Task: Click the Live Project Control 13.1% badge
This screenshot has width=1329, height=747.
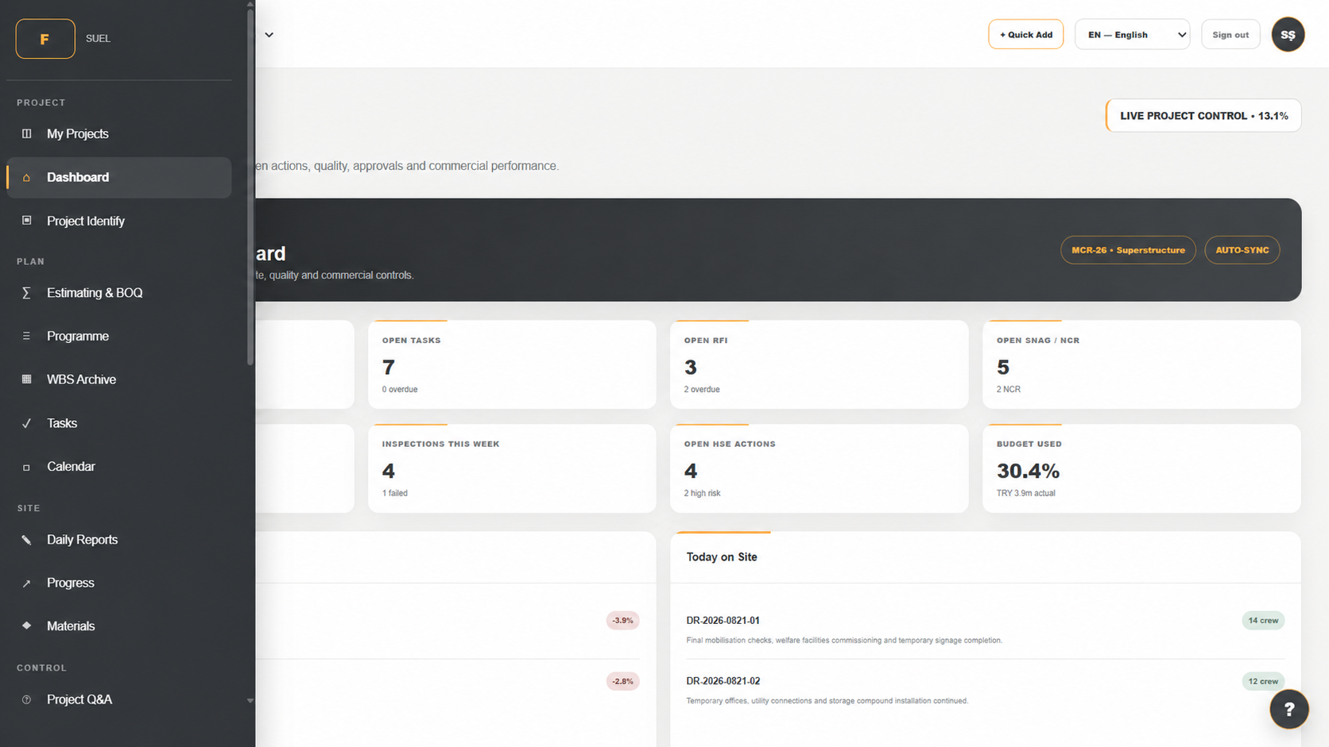Action: coord(1203,116)
